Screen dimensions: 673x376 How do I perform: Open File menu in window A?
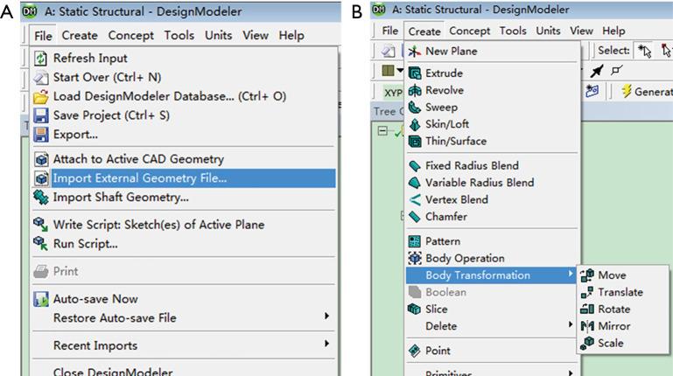[x=43, y=36]
